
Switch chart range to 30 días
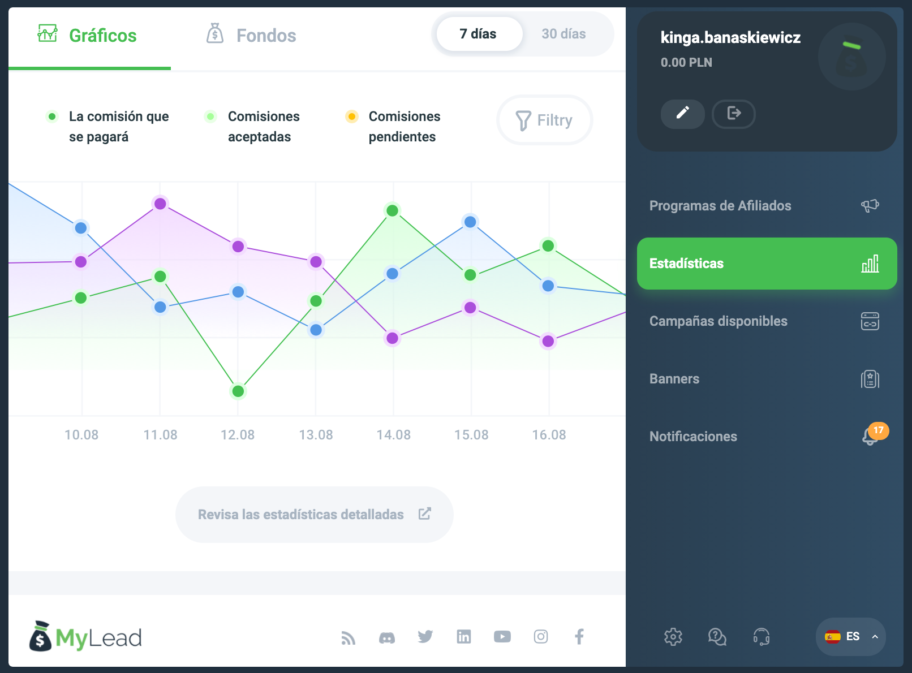pyautogui.click(x=563, y=34)
